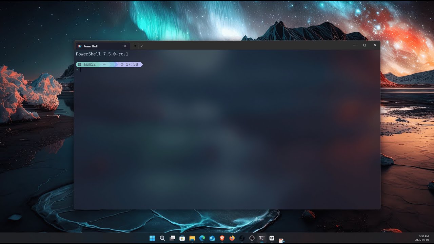Launch Brave browser from taskbar
The width and height of the screenshot is (434, 244).
pyautogui.click(x=222, y=238)
